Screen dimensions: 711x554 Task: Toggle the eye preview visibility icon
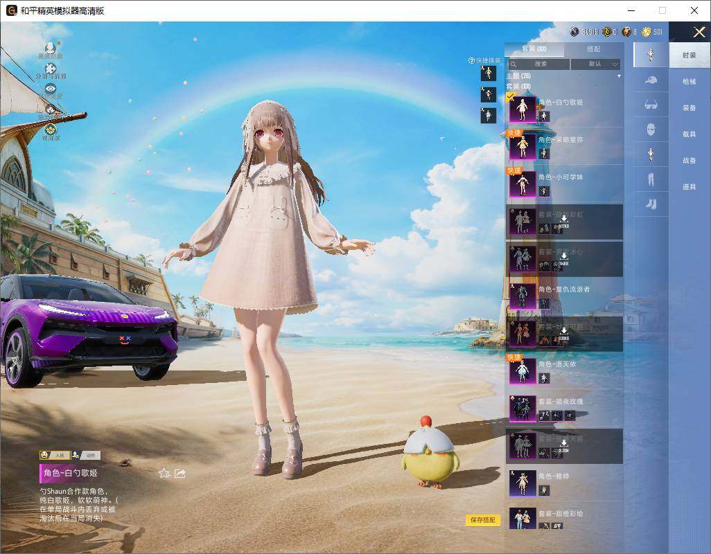tap(51, 89)
